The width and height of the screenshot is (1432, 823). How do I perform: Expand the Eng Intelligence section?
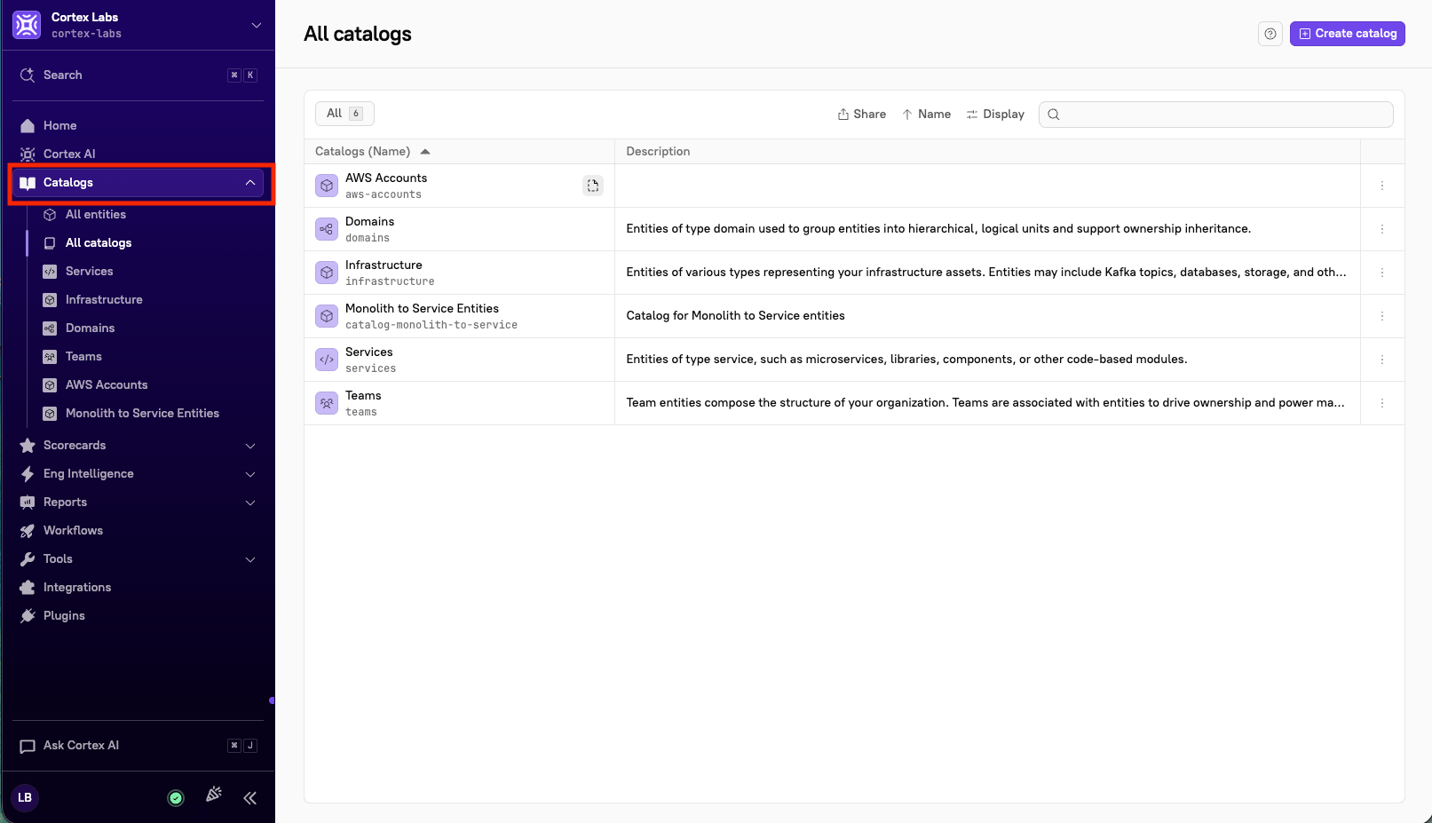(x=250, y=474)
